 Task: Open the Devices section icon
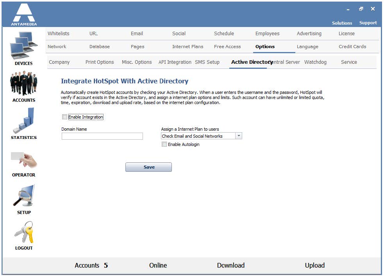[24, 45]
